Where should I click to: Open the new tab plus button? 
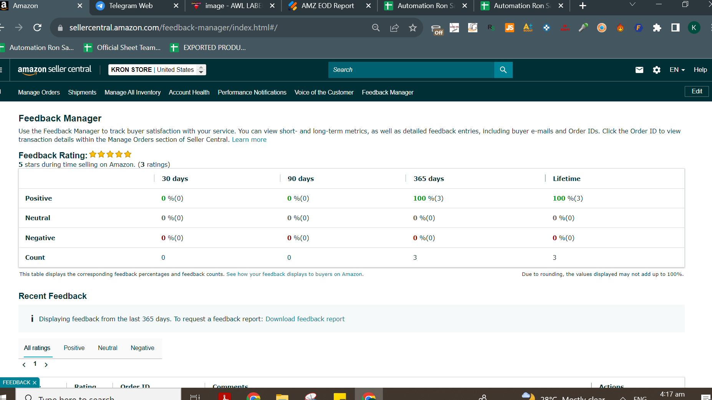click(583, 6)
